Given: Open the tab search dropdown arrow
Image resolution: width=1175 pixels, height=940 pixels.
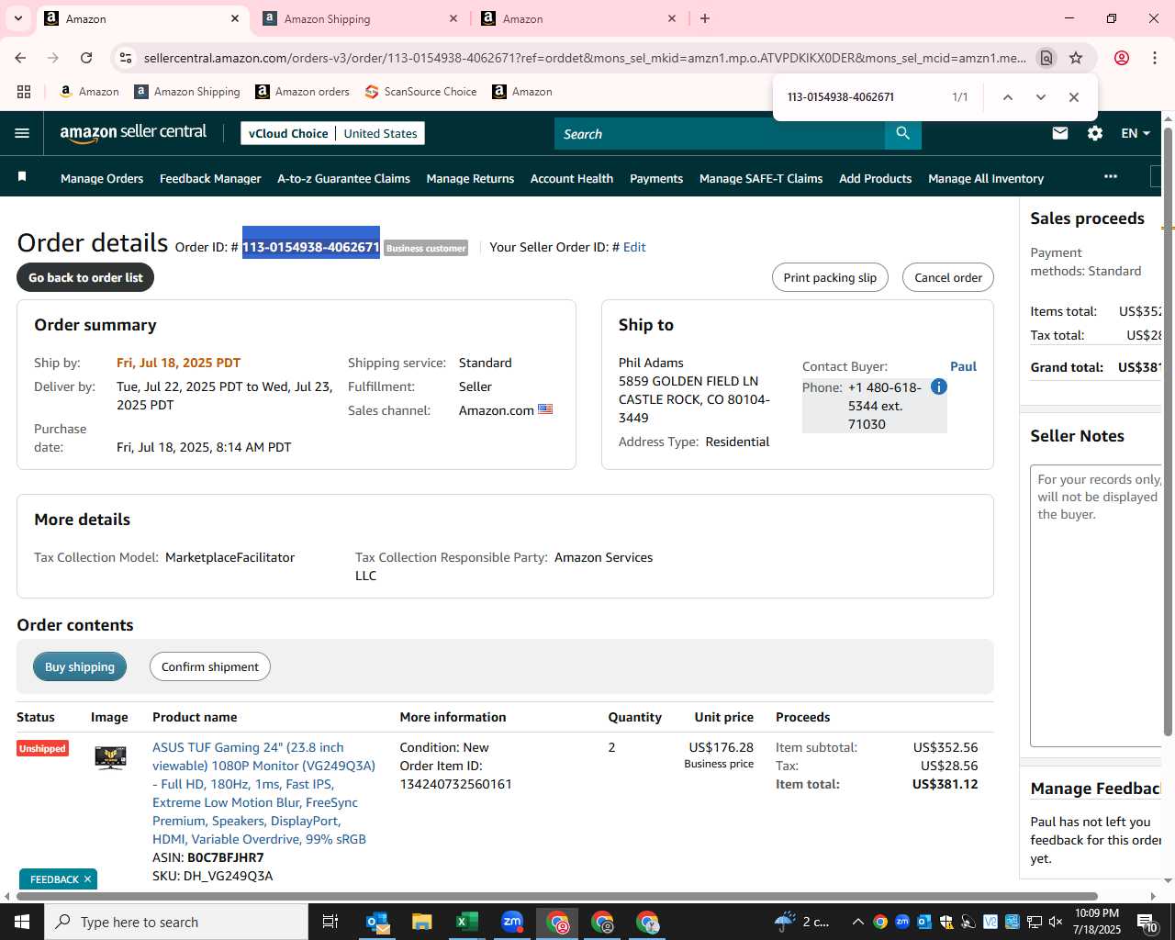Looking at the screenshot, I should pyautogui.click(x=17, y=18).
